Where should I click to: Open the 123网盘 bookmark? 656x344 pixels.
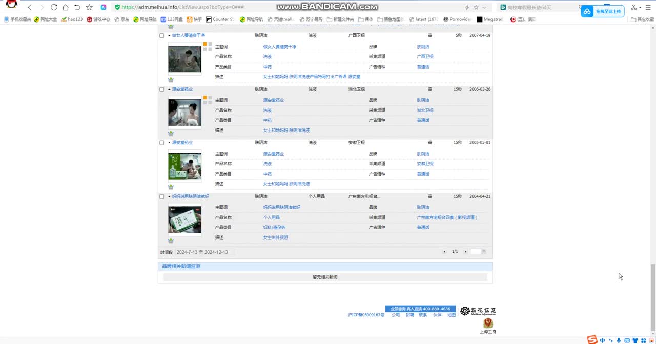point(172,19)
